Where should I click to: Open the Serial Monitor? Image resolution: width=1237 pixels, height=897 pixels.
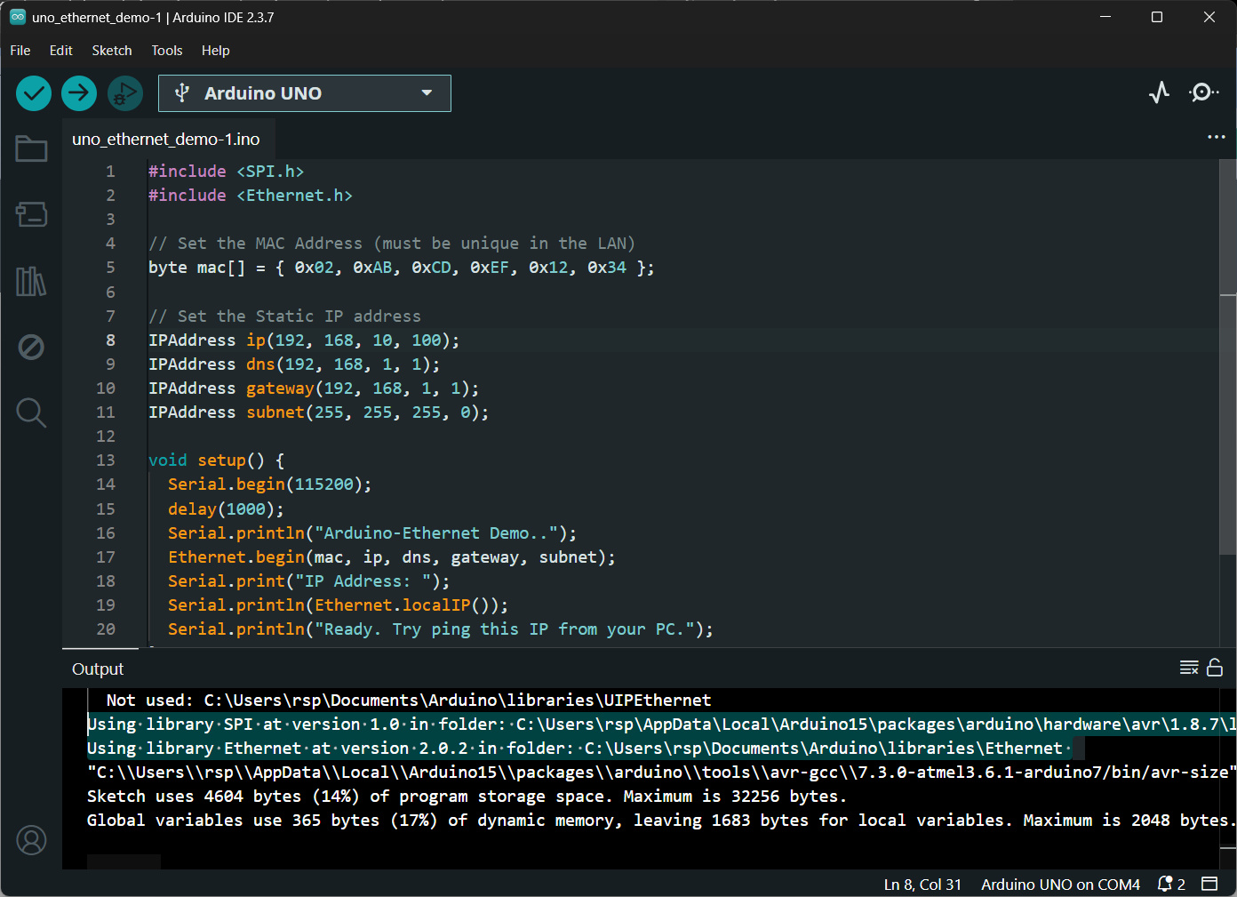click(x=1203, y=92)
